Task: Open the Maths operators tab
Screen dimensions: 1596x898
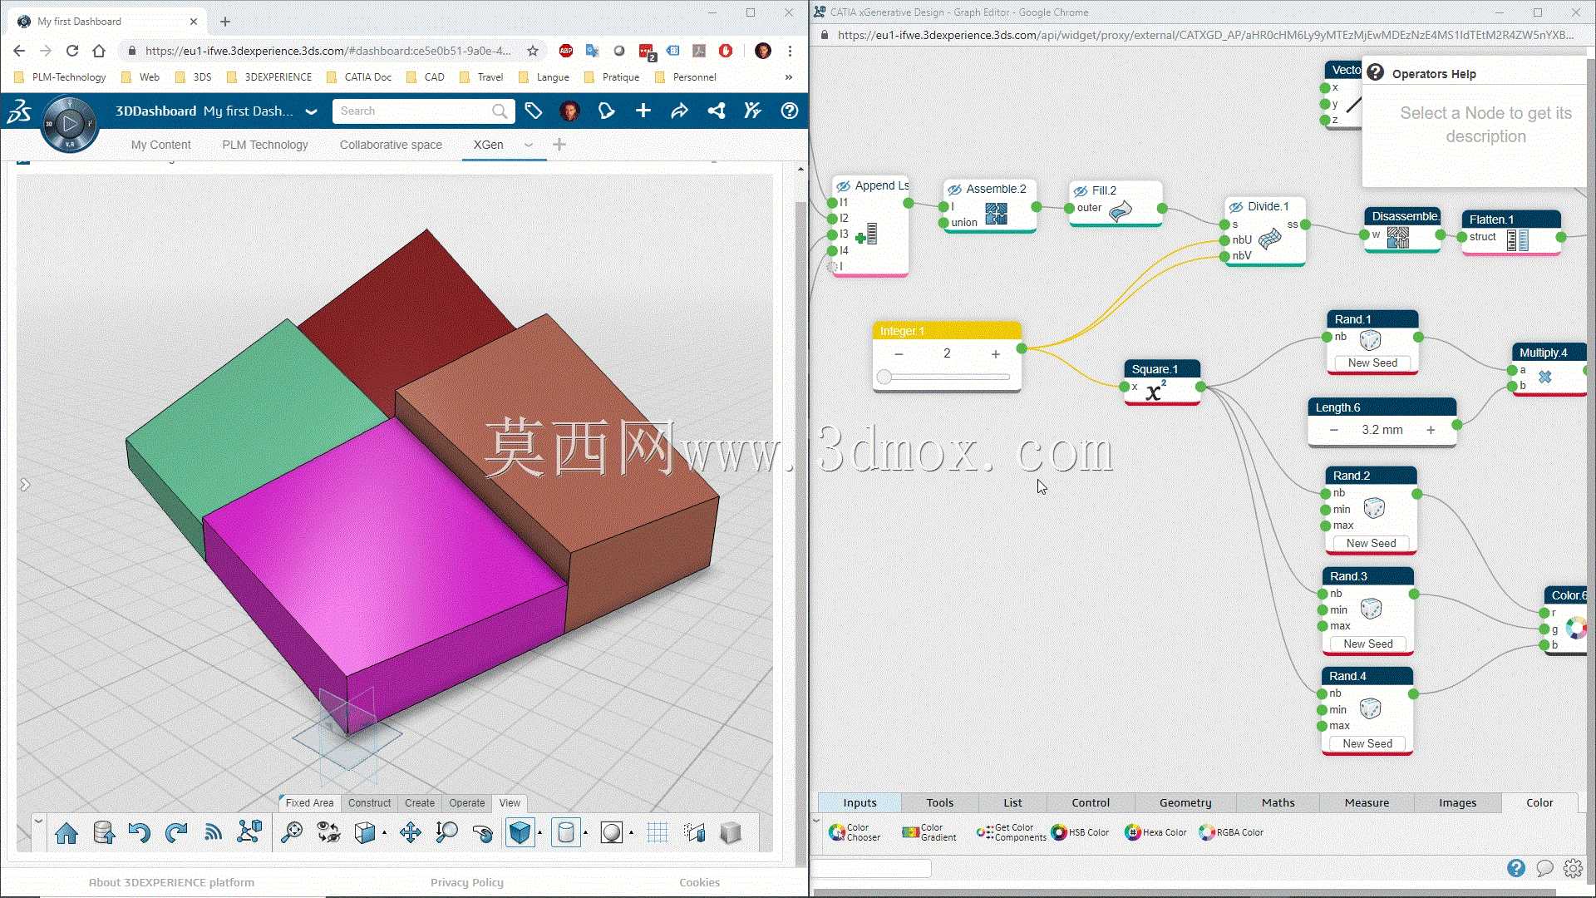Action: click(1278, 803)
